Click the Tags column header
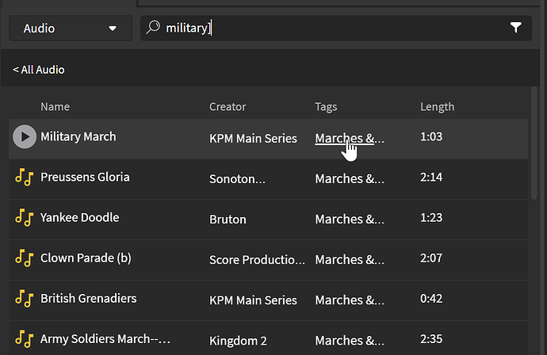 coord(326,107)
